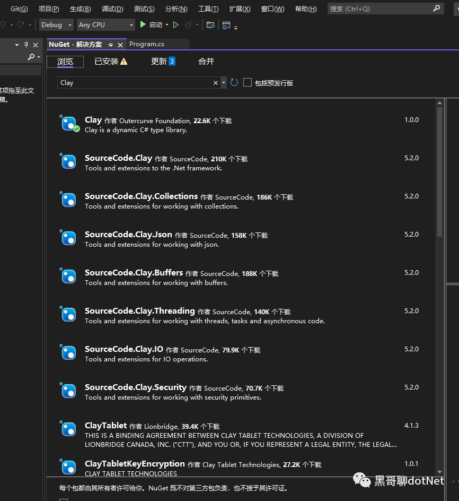459x501 pixels.
Task: Open the 项目(P) menu
Action: tap(49, 9)
